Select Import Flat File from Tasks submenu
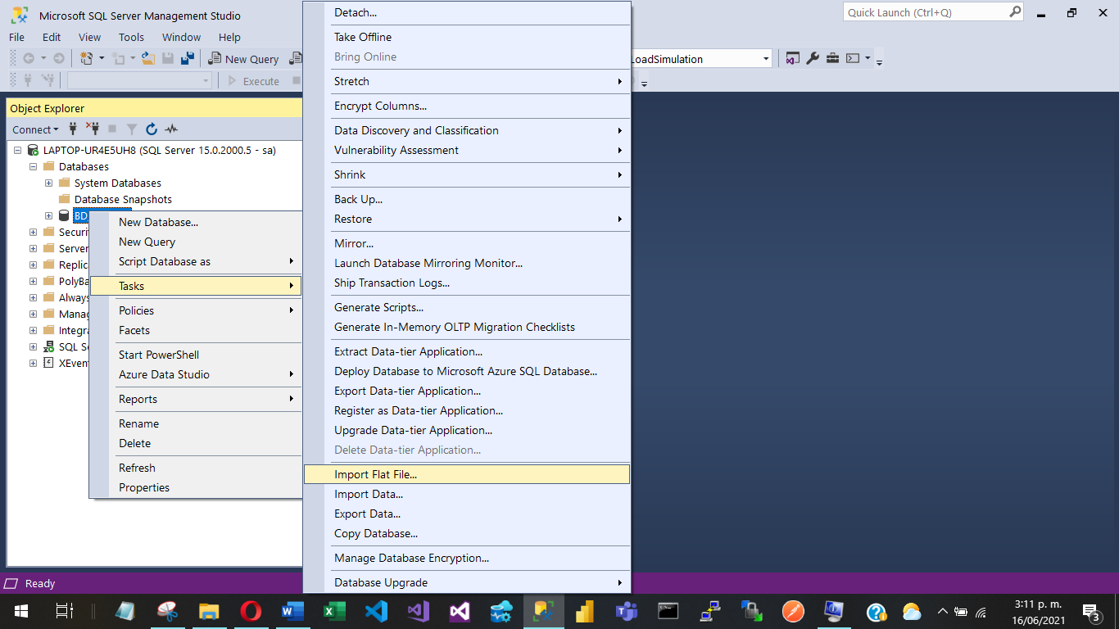This screenshot has height=629, width=1119. (x=375, y=474)
